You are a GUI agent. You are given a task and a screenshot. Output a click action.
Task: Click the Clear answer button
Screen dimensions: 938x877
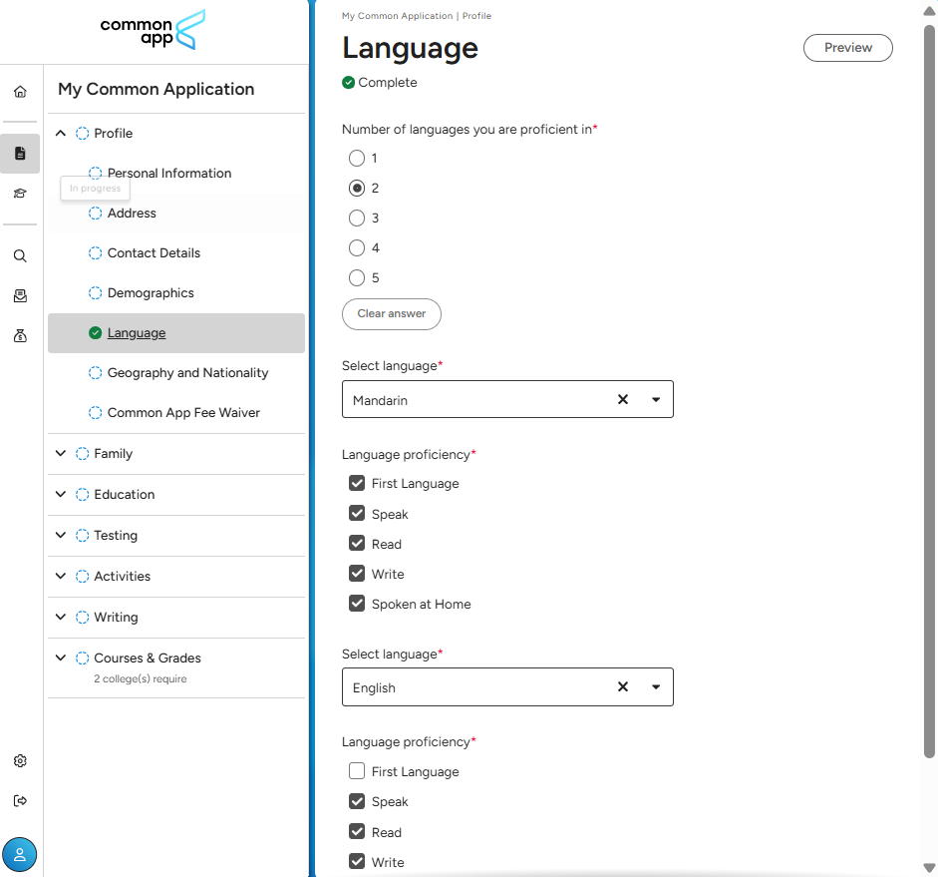(391, 314)
